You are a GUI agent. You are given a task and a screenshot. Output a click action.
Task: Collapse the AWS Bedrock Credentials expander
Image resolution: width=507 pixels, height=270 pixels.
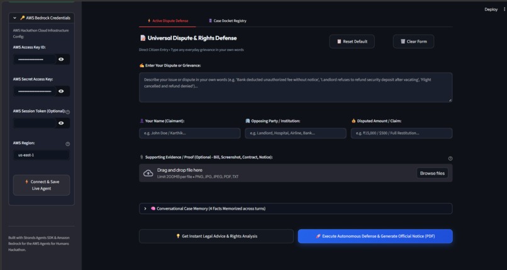coord(42,18)
